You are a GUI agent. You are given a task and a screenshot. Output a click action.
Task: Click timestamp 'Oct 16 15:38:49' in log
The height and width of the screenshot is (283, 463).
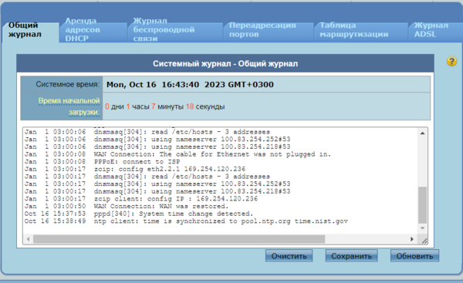[56, 221]
